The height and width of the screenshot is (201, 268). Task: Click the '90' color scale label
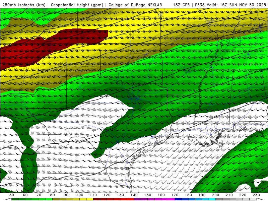point(66,195)
